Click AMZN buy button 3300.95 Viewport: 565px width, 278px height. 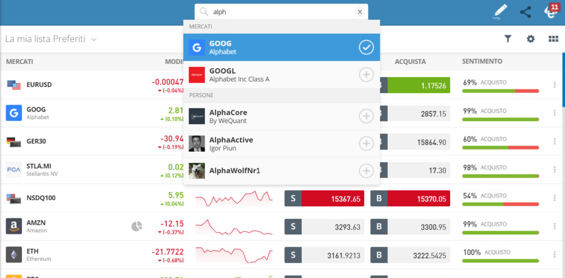point(410,227)
